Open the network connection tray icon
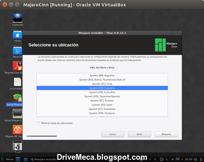The height and width of the screenshot is (162, 204). 167,159
